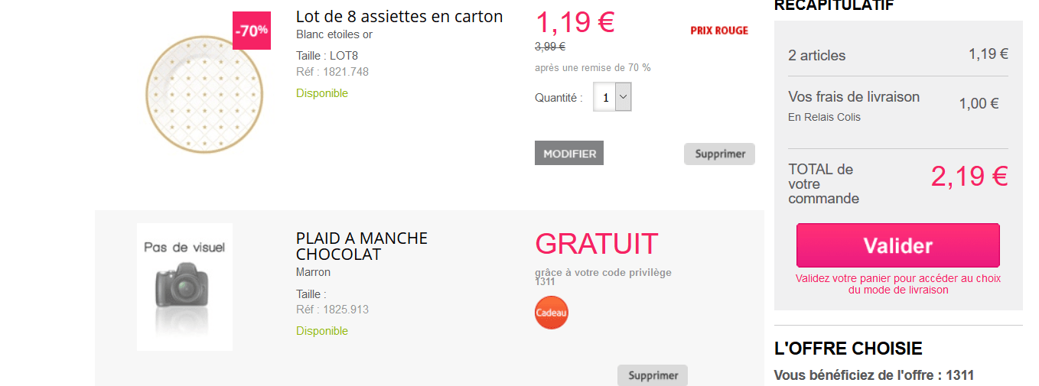1039x386 pixels.
Task: Expand the Quantité dropdown
Action: (623, 97)
